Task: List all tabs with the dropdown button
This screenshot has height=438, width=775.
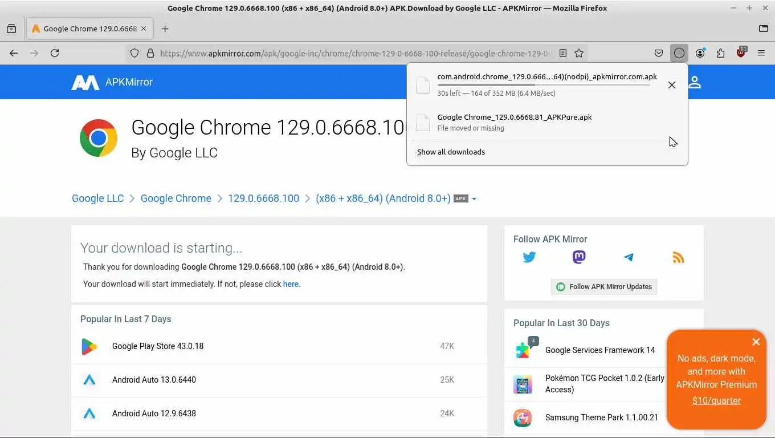Action: pyautogui.click(x=764, y=29)
